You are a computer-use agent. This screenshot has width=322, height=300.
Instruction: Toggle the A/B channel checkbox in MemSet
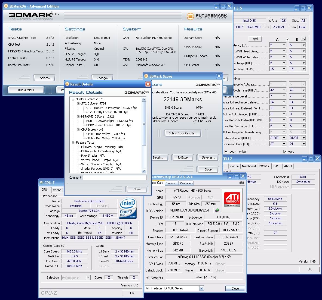coord(287,39)
